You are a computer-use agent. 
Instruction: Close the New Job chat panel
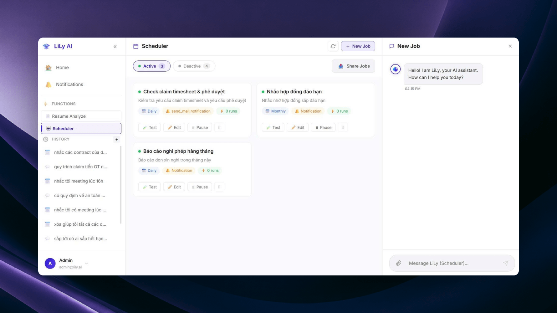pyautogui.click(x=510, y=46)
